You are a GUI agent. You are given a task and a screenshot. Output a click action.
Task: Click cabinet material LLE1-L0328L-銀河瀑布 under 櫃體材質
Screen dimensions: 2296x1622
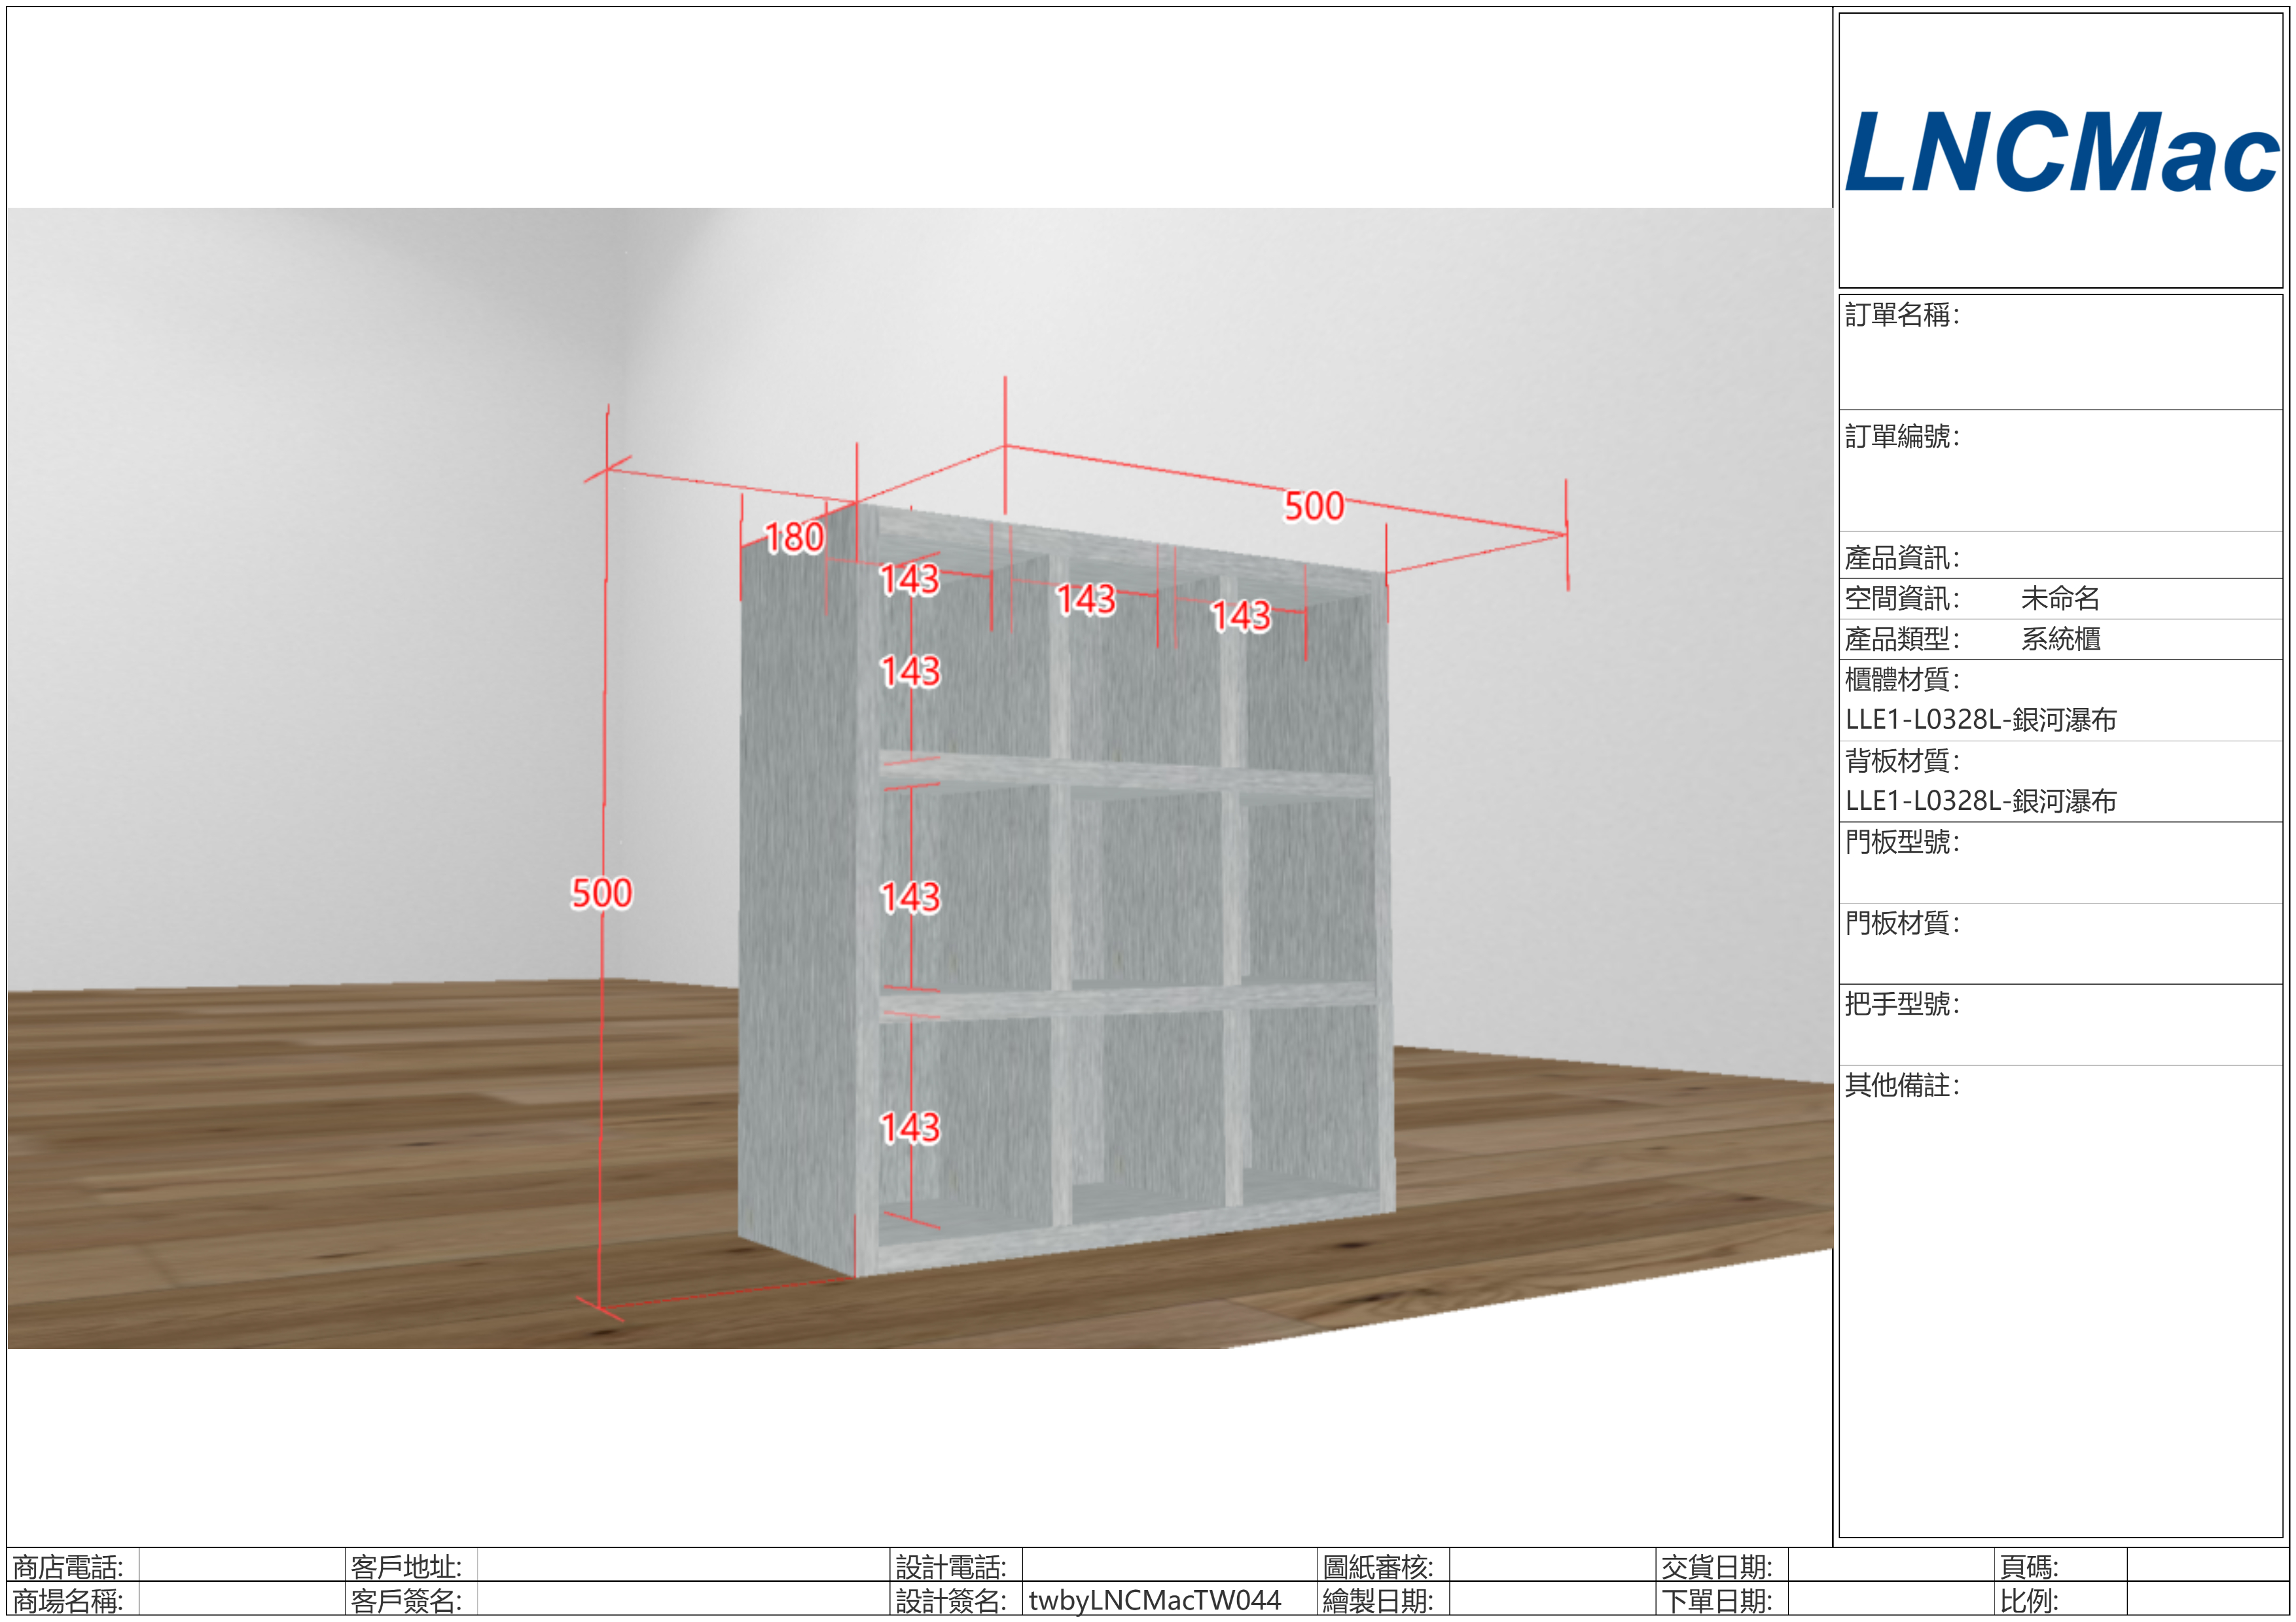(1980, 720)
